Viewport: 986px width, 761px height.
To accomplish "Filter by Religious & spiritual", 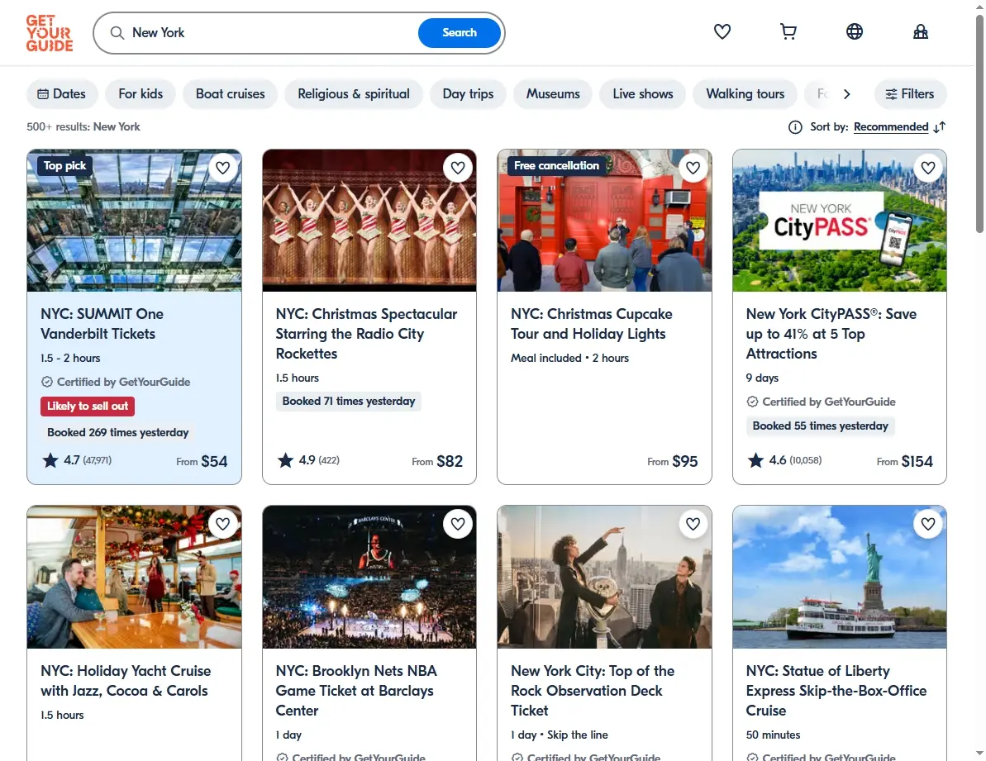I will point(354,93).
